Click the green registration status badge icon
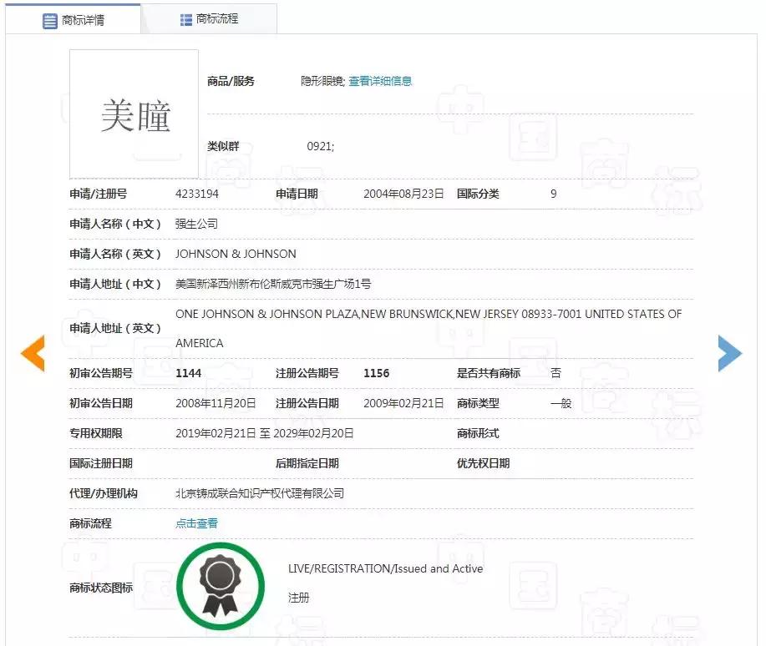This screenshot has width=766, height=646. point(221,585)
